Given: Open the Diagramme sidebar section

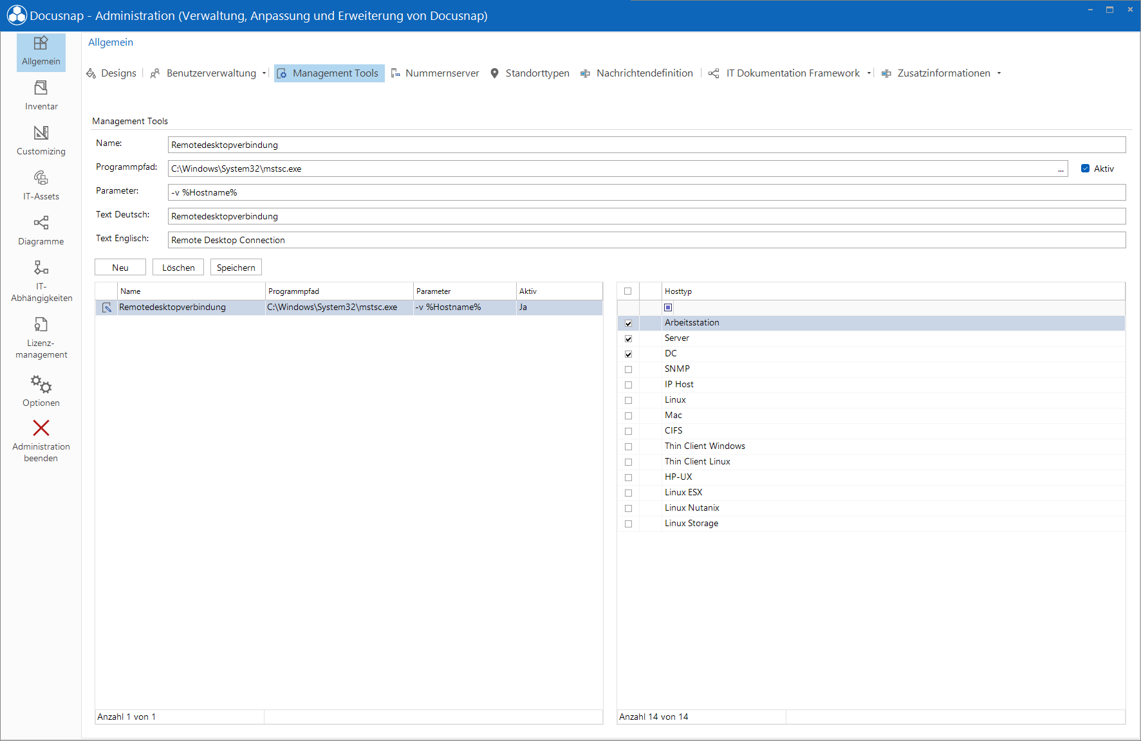Looking at the screenshot, I should click(x=41, y=232).
